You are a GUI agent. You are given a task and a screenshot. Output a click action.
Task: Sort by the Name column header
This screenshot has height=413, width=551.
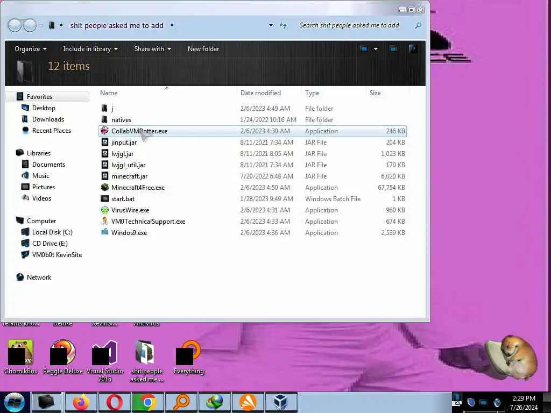(x=109, y=92)
